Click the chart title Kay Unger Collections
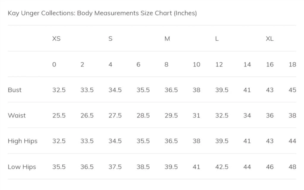Viewport: 304px width, 190px height. pyautogui.click(x=102, y=13)
